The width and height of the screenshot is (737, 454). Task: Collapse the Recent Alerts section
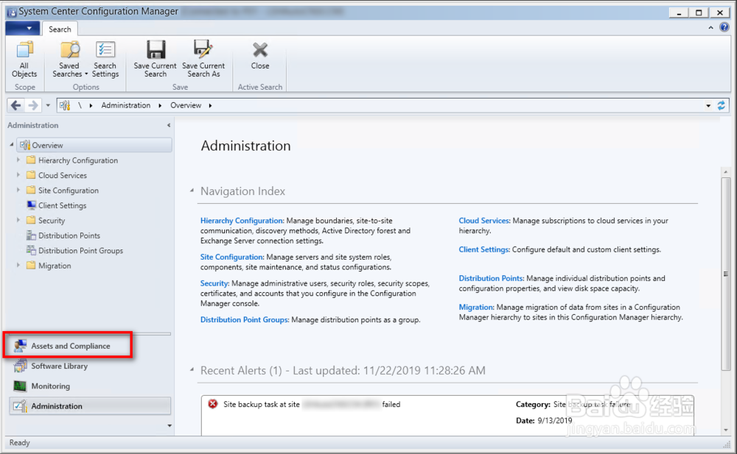click(192, 370)
